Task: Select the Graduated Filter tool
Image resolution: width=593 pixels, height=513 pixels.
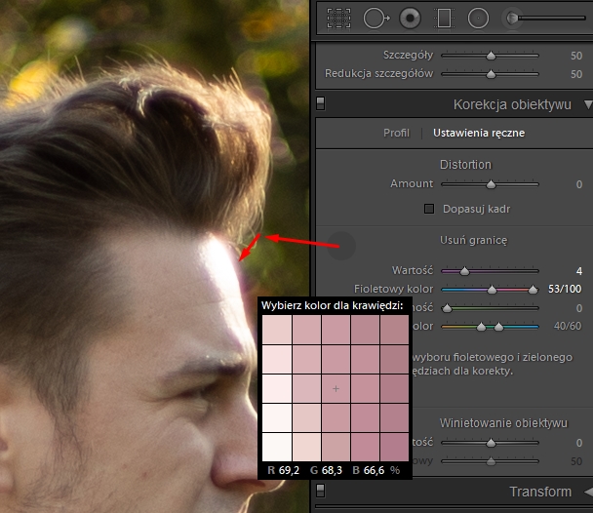Action: tap(444, 18)
